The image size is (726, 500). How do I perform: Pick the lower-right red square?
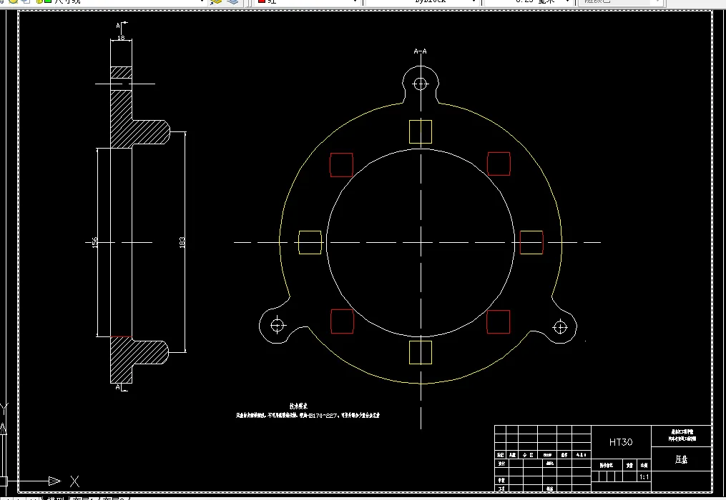[499, 321]
